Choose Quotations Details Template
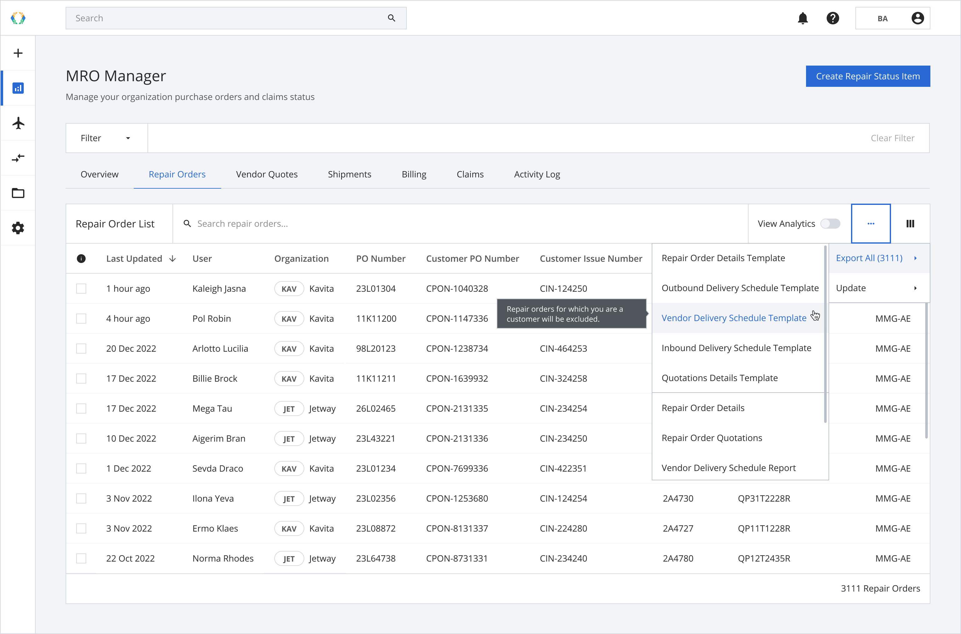961x634 pixels. 738,378
